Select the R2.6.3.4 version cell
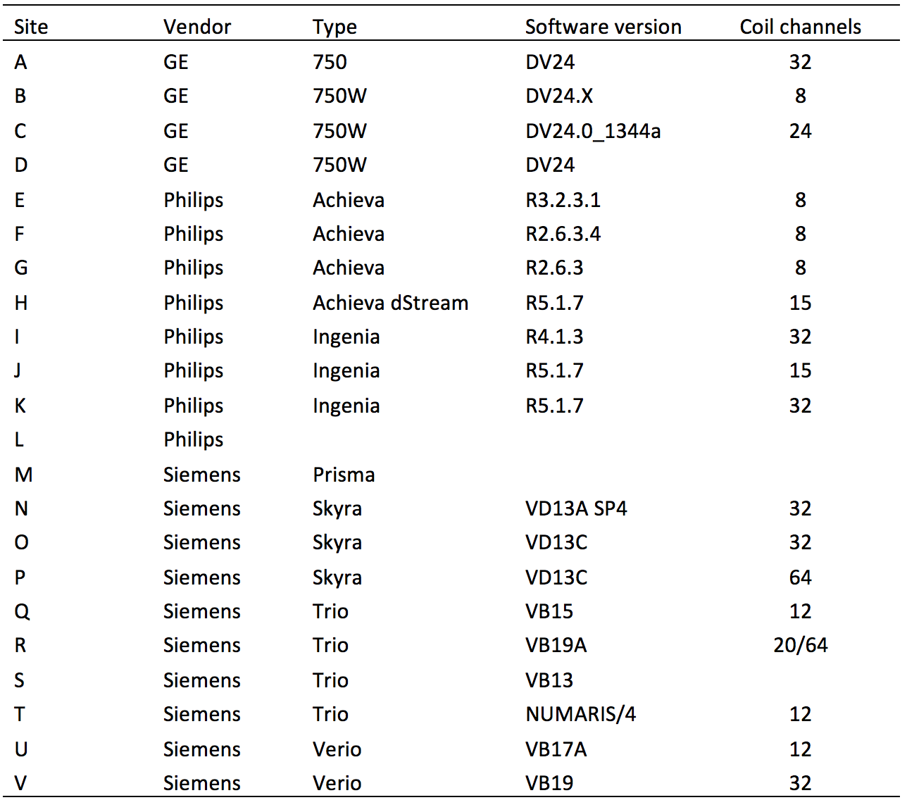This screenshot has width=907, height=800. coord(563,234)
